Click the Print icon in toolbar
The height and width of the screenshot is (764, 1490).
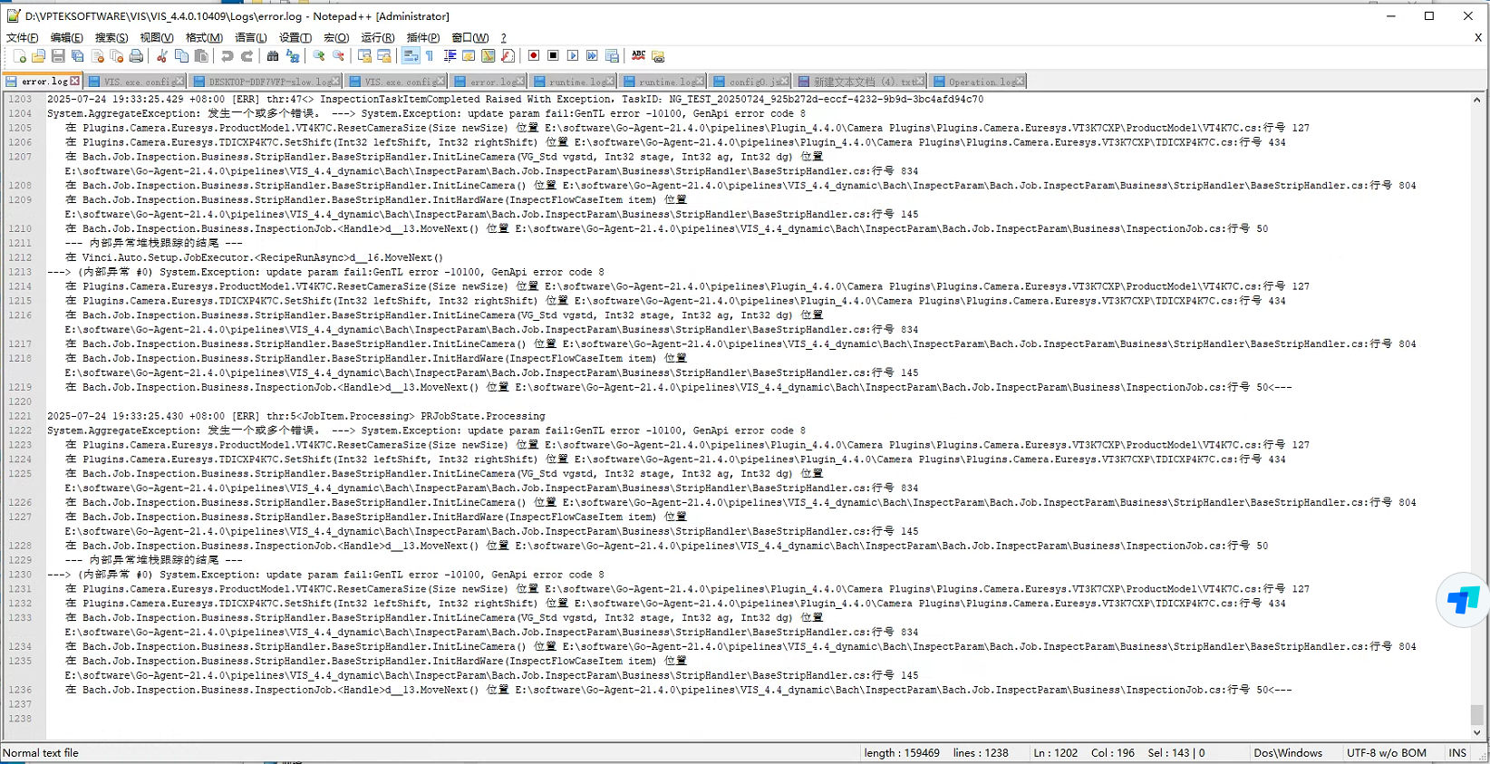tap(136, 56)
